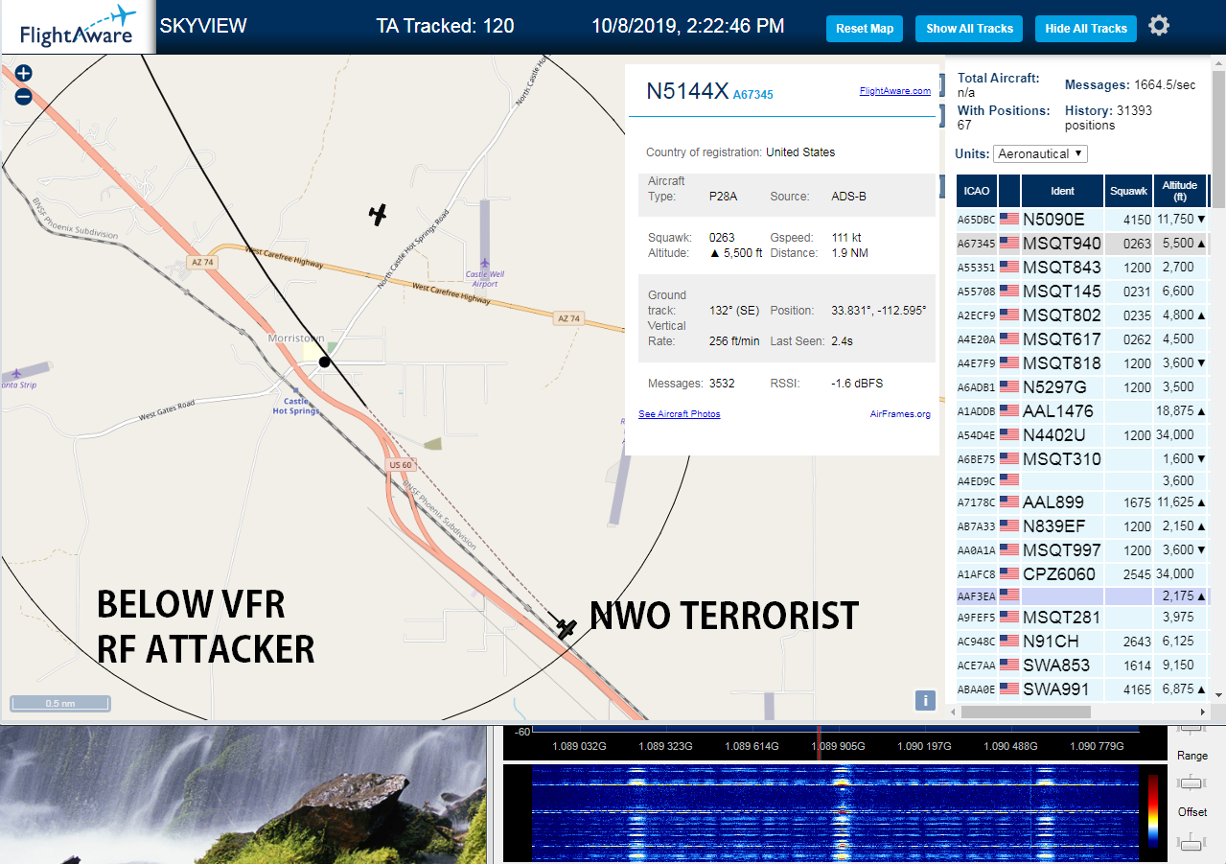Select the N5297G row
This screenshot has height=864, width=1226.
click(x=1082, y=387)
